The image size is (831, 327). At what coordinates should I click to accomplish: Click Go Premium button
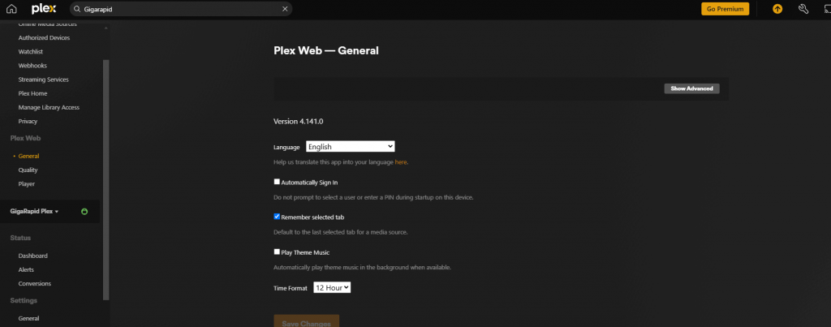(x=725, y=9)
